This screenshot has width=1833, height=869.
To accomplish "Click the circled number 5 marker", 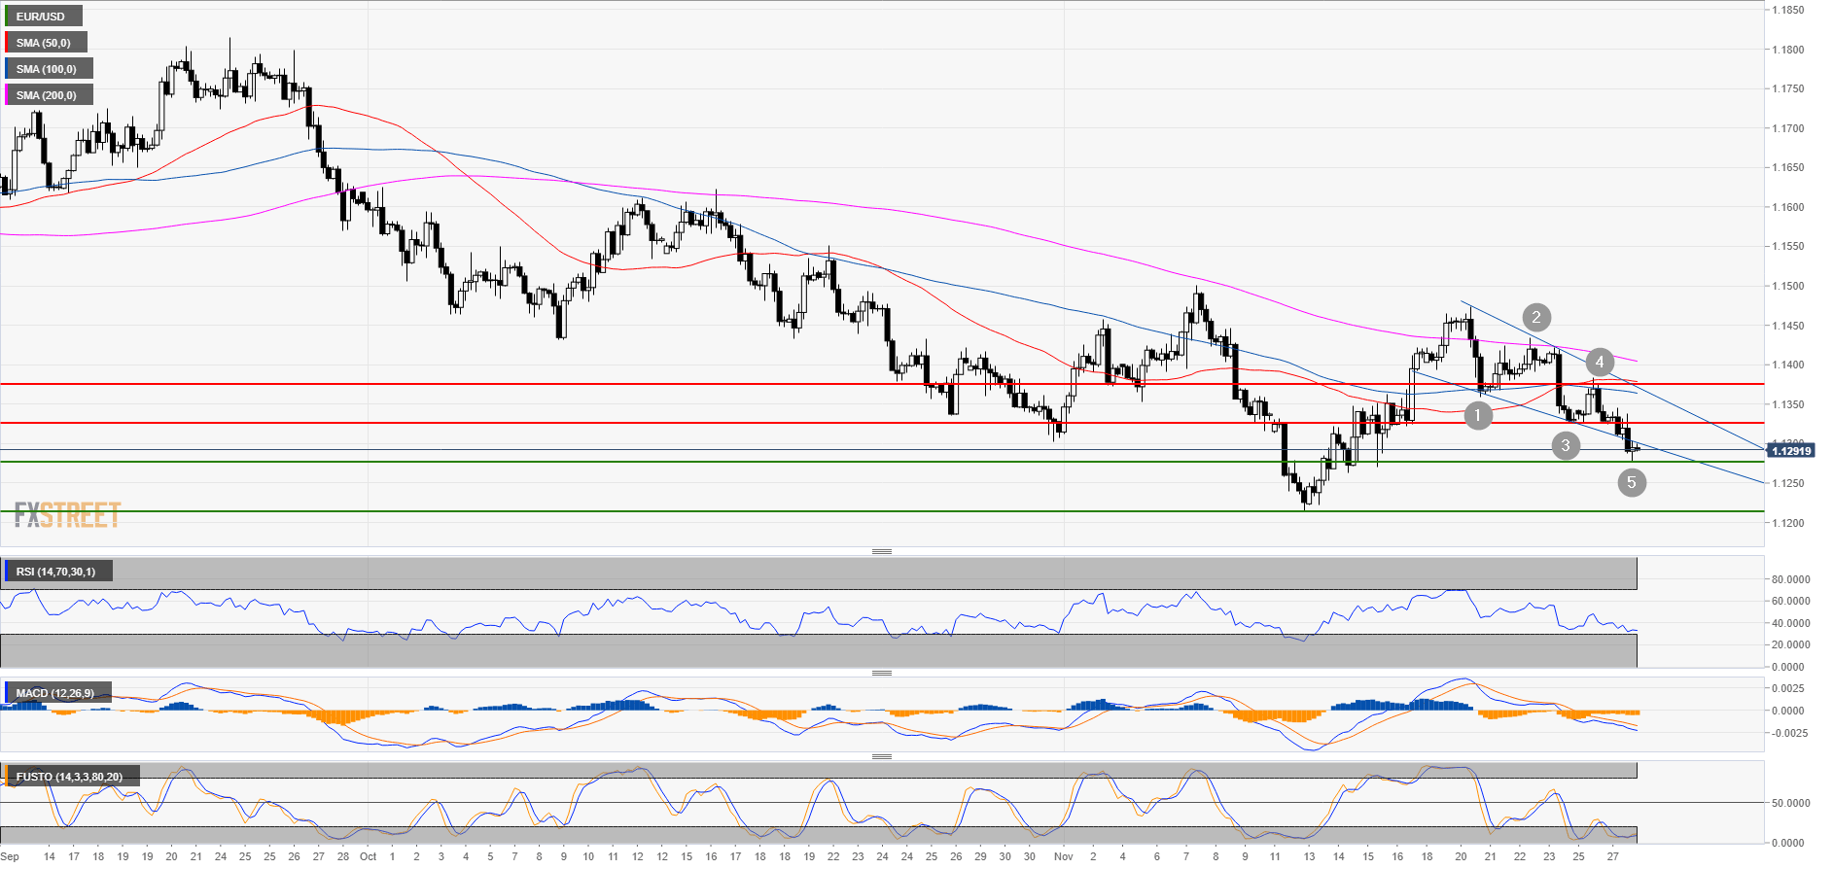I will (1631, 482).
